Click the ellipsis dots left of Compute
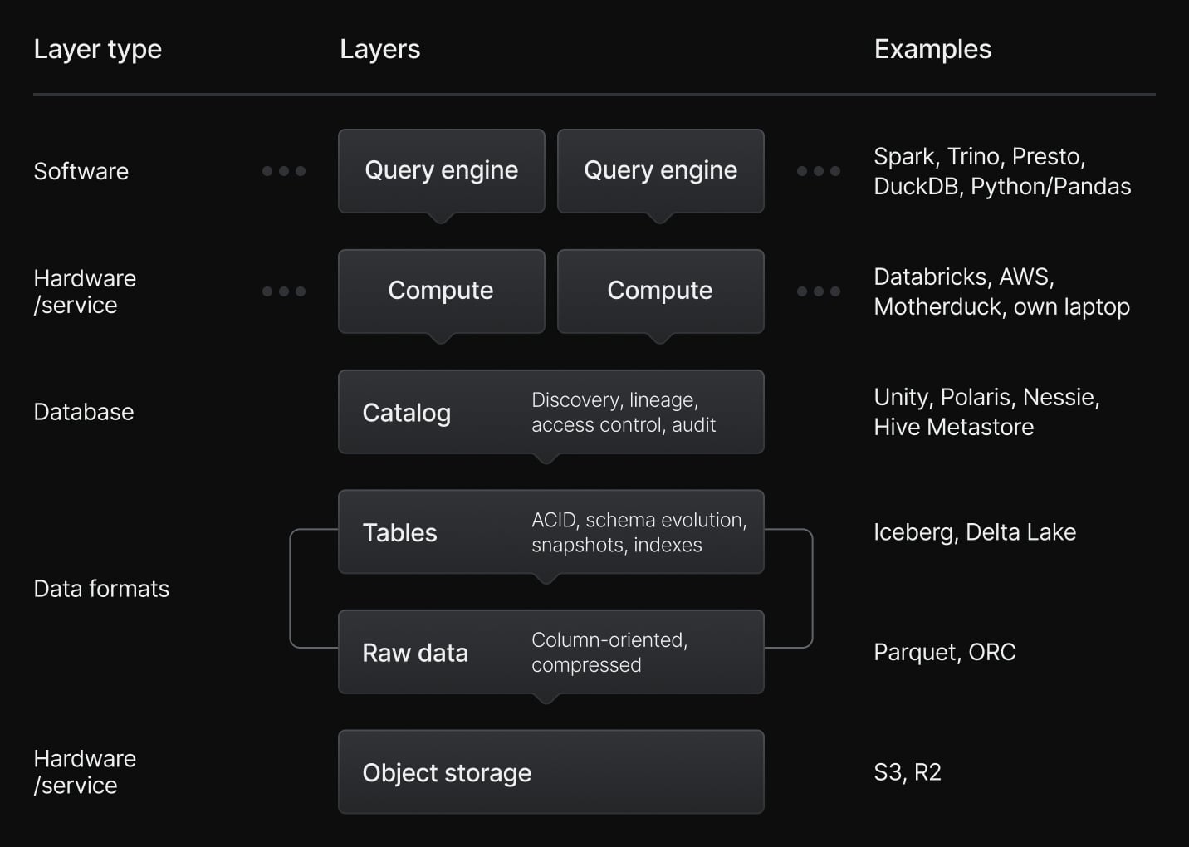 (284, 291)
